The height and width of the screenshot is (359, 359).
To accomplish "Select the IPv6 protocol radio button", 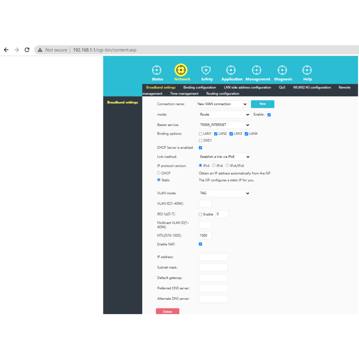I will (214, 165).
